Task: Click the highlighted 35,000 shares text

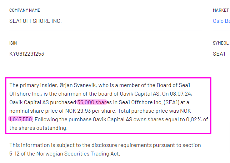Action: 92,102
